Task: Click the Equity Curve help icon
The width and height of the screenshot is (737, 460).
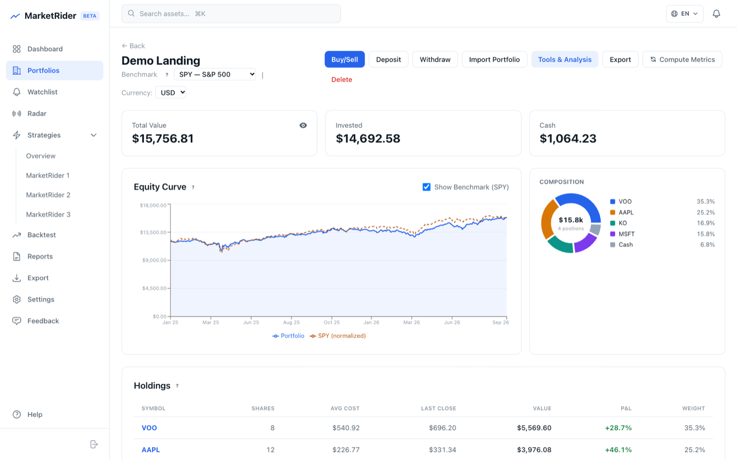Action: [x=193, y=187]
